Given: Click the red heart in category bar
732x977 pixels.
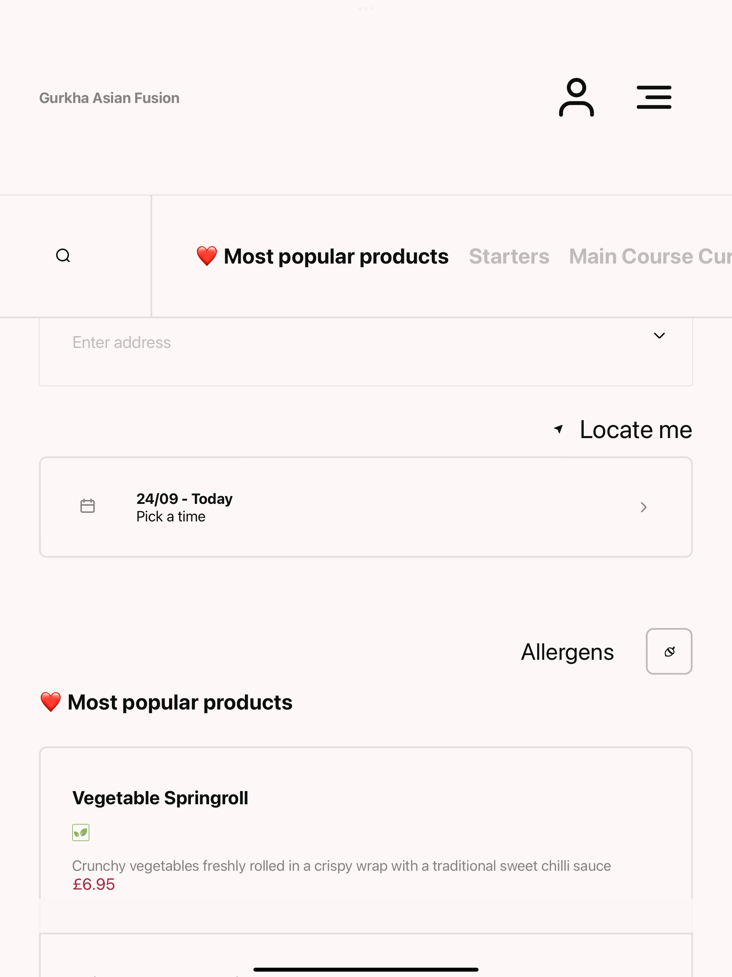Looking at the screenshot, I should (207, 256).
